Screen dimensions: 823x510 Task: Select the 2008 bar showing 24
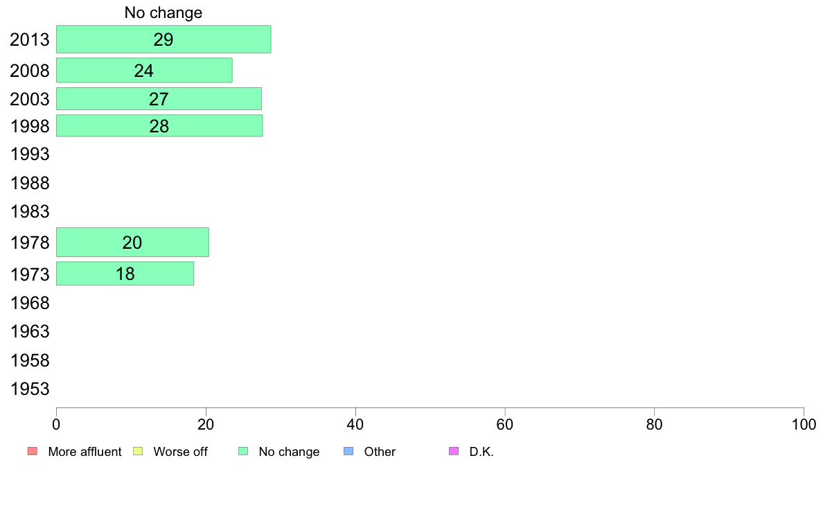[x=144, y=71]
